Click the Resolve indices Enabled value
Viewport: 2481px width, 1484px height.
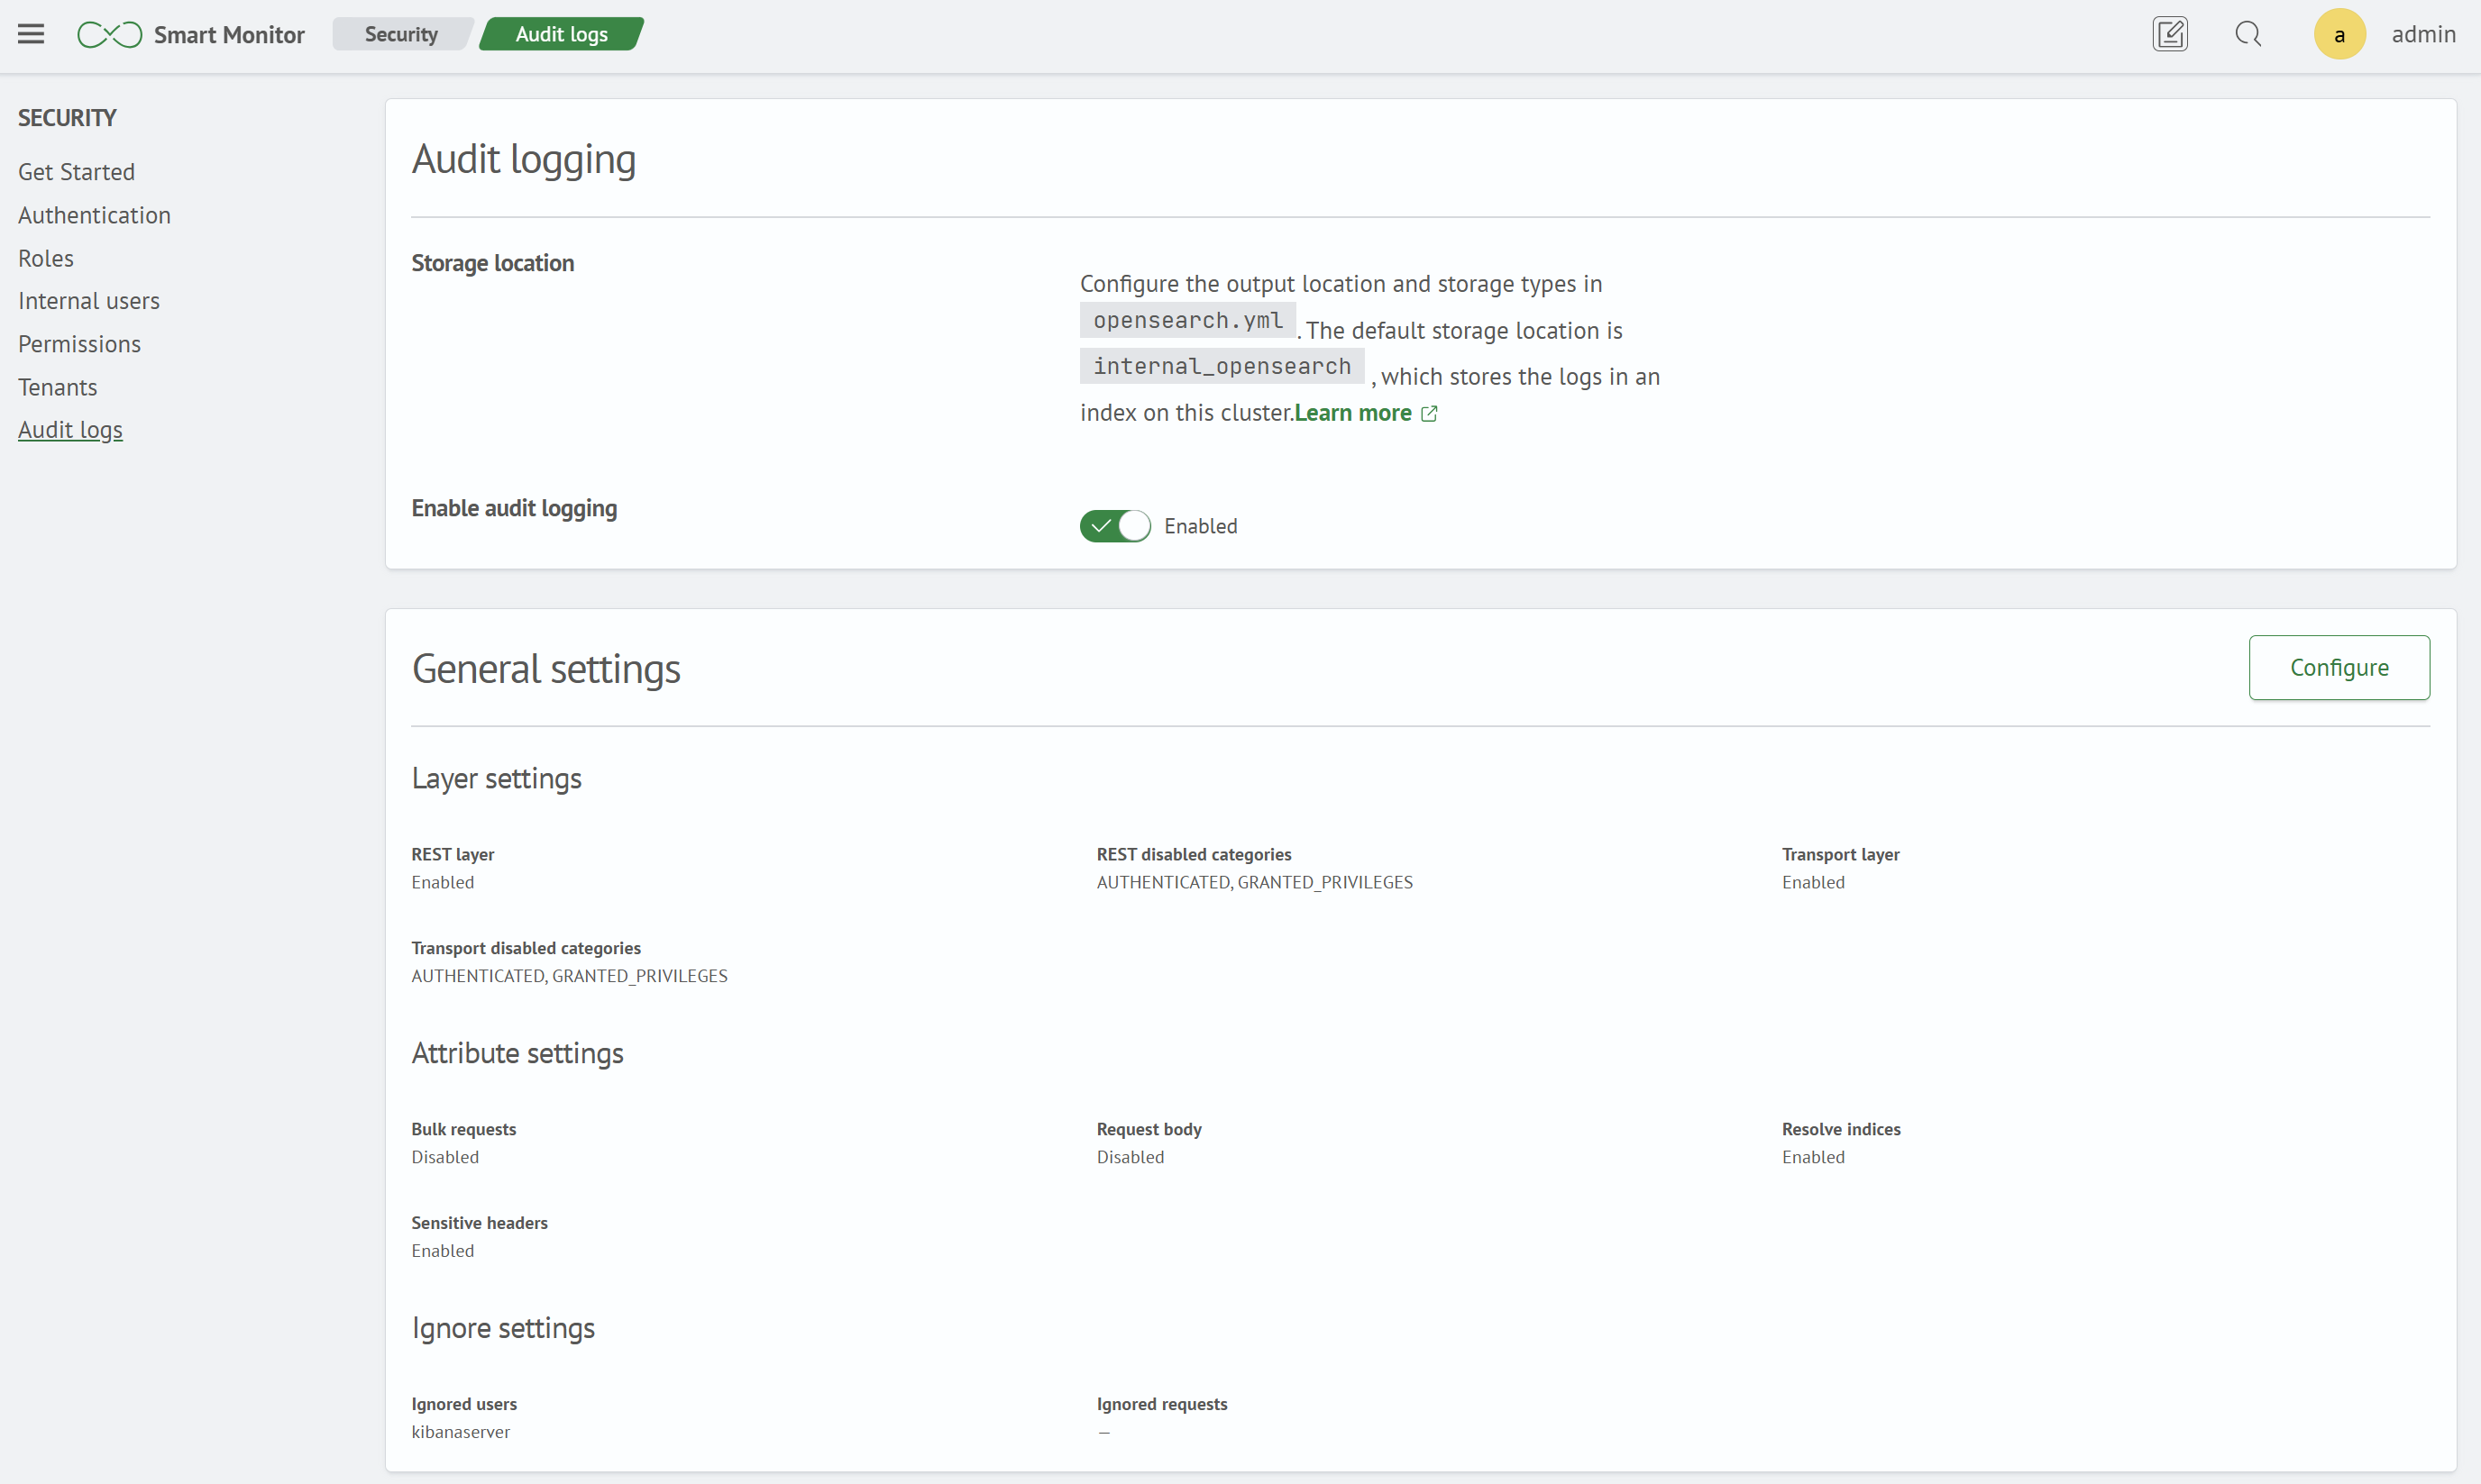tap(1813, 1157)
